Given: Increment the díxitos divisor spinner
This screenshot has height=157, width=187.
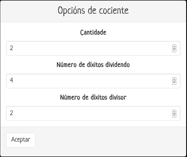Looking at the screenshot, I should (174, 112).
